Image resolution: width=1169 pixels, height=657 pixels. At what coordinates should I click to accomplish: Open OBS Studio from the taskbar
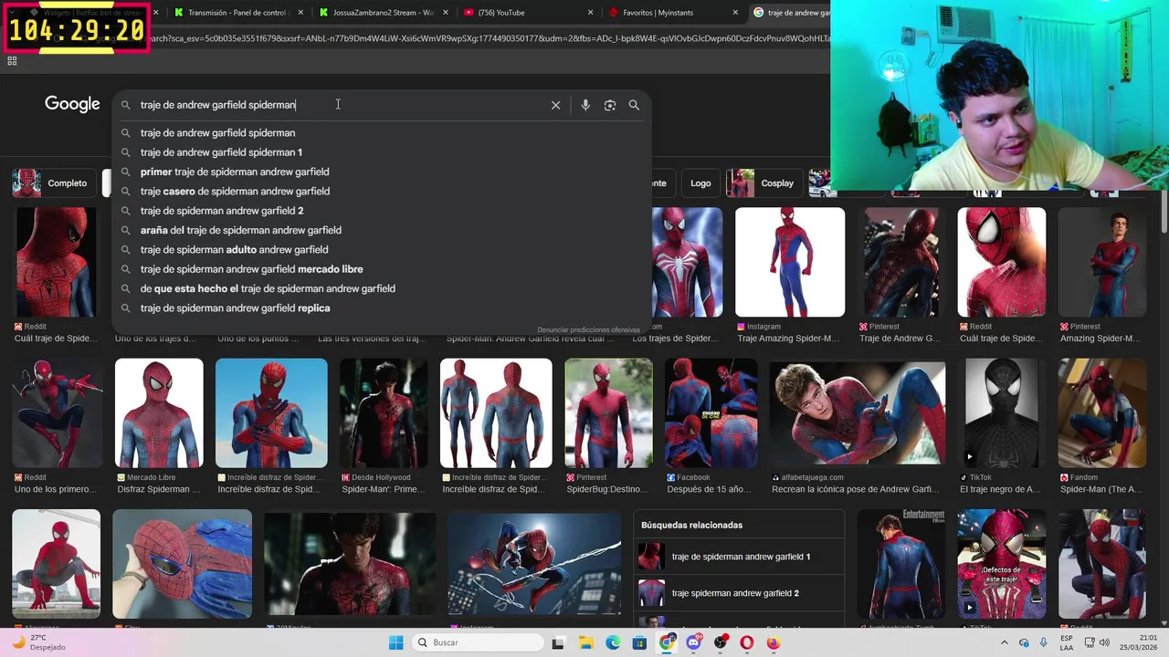pos(721,642)
